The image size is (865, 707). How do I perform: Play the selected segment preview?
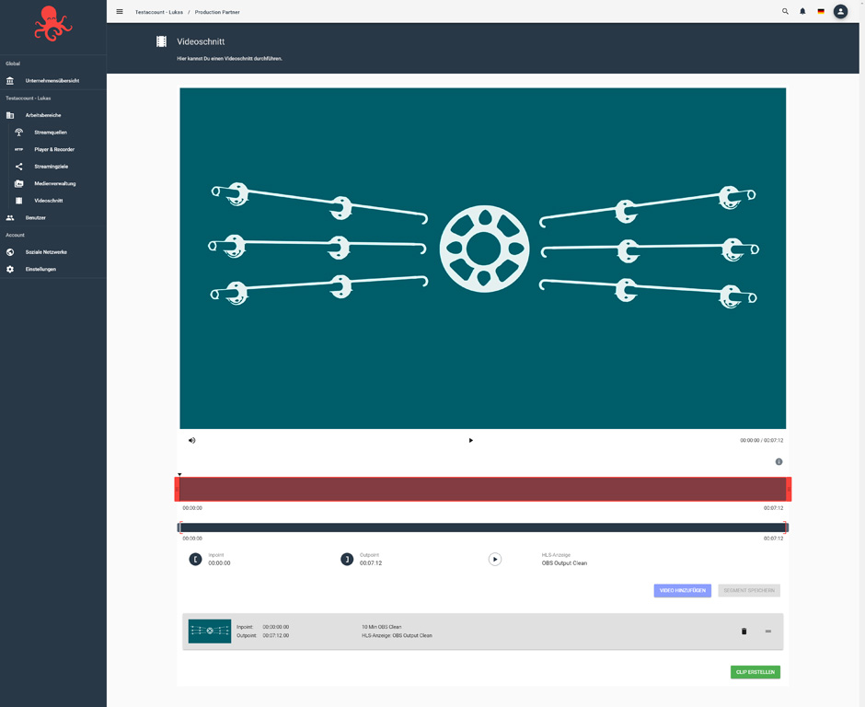pyautogui.click(x=495, y=560)
